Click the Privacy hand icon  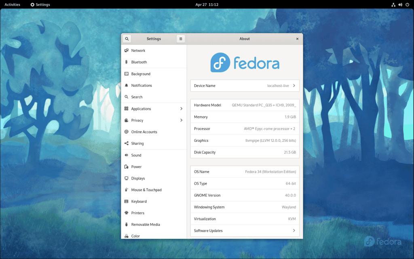tap(127, 120)
